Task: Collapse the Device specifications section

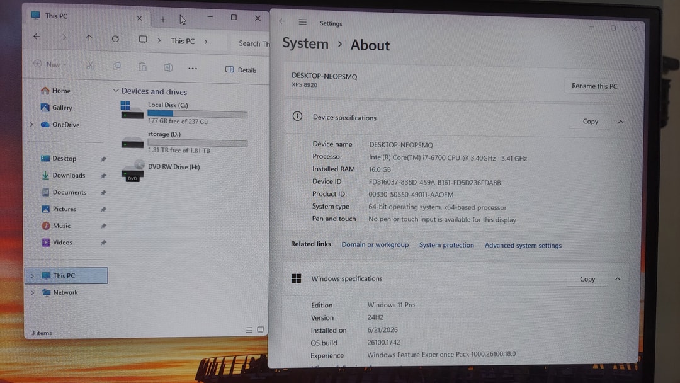Action: click(621, 122)
